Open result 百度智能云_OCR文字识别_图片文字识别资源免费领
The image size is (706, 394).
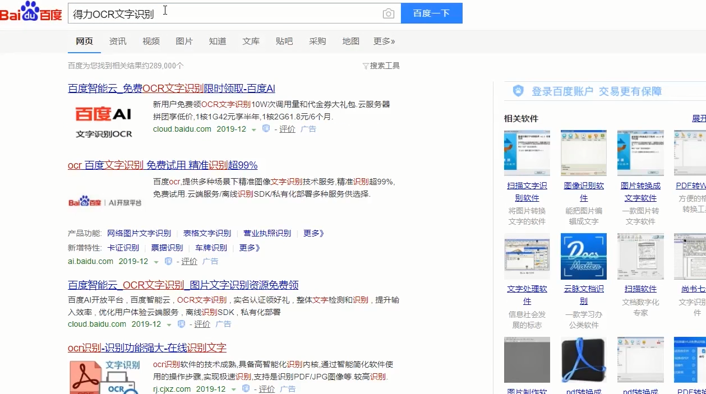[183, 285]
